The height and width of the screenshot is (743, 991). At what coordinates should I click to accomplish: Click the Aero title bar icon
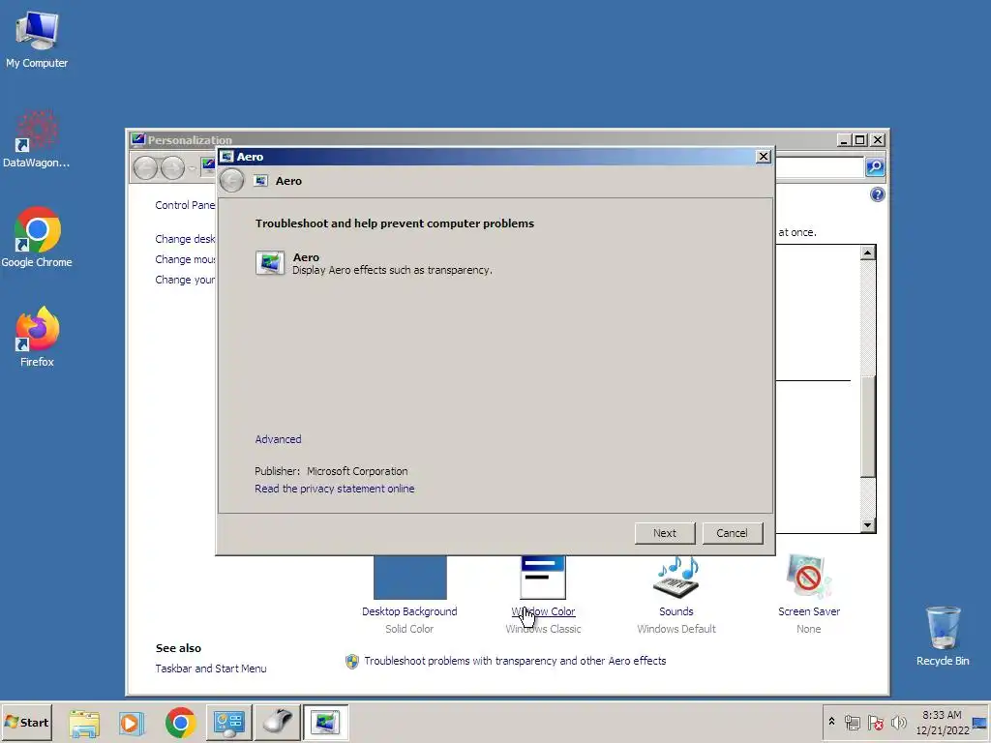pyautogui.click(x=226, y=156)
